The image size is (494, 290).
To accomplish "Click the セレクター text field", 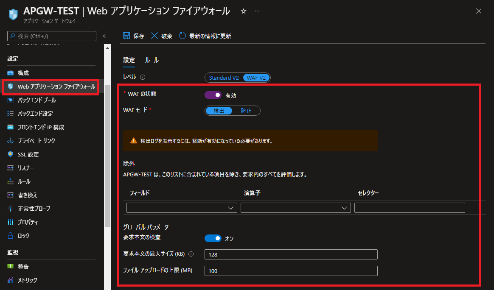I will click(410, 208).
